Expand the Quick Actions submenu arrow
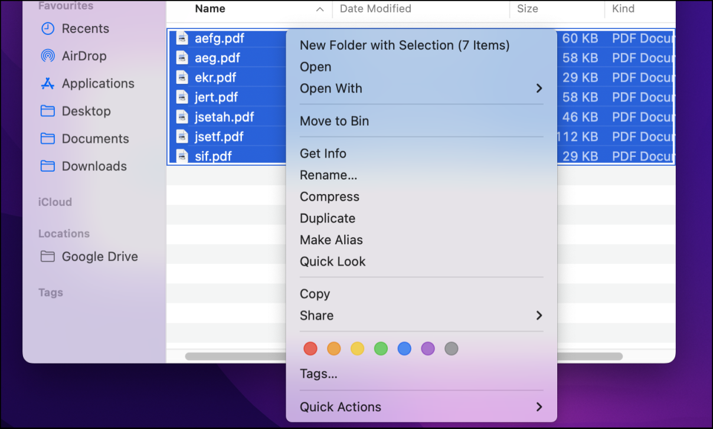 pyautogui.click(x=539, y=407)
